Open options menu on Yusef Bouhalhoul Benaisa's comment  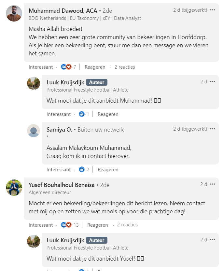click(x=212, y=184)
